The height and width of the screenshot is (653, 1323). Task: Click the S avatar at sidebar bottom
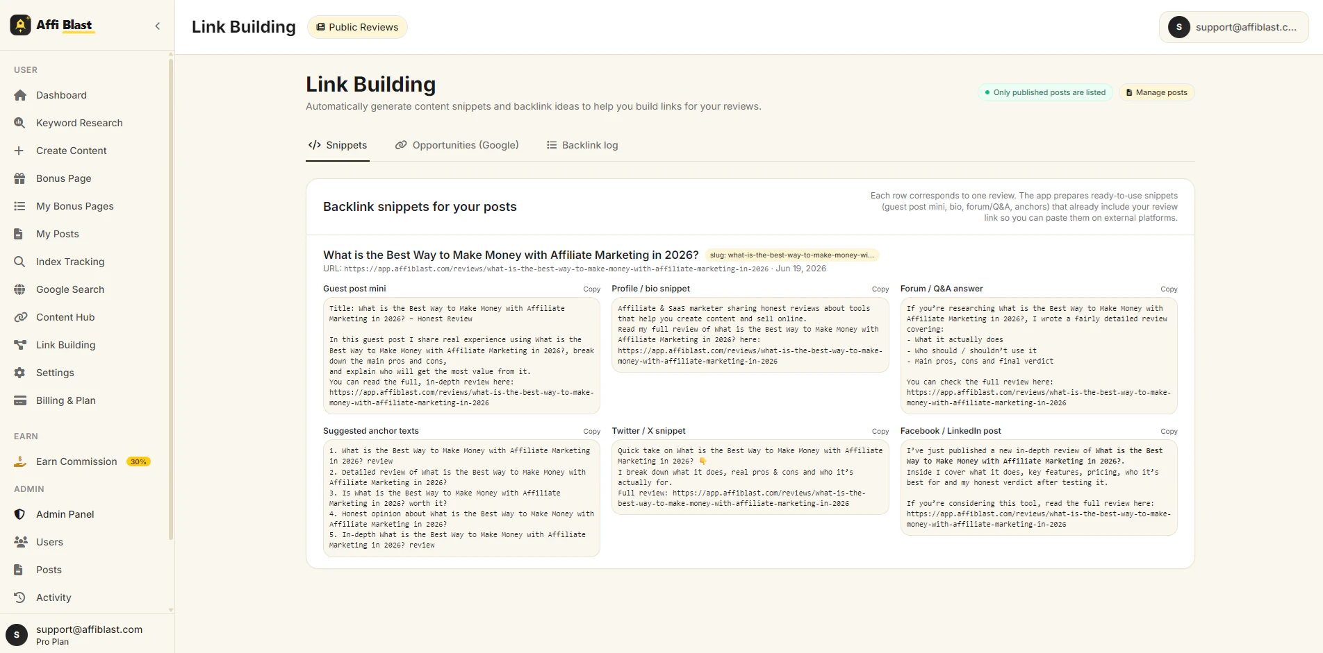(17, 635)
